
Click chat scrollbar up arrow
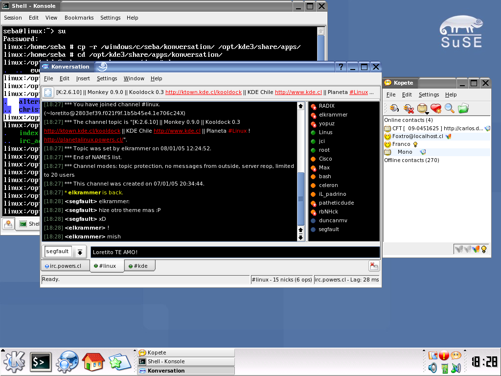tap(300, 106)
